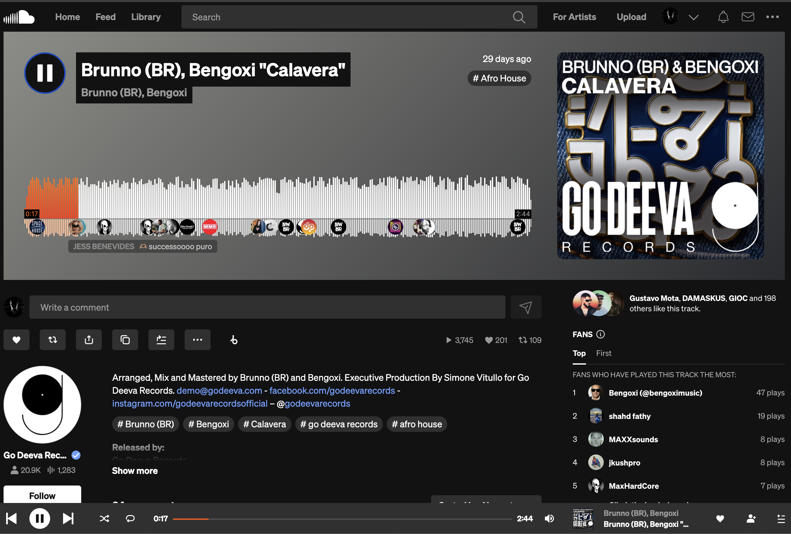791x534 pixels.
Task: Copy the track link
Action: [125, 340]
